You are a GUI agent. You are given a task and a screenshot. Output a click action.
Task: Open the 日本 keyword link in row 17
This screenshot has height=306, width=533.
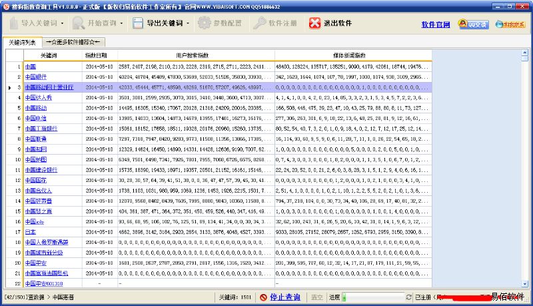coord(30,232)
